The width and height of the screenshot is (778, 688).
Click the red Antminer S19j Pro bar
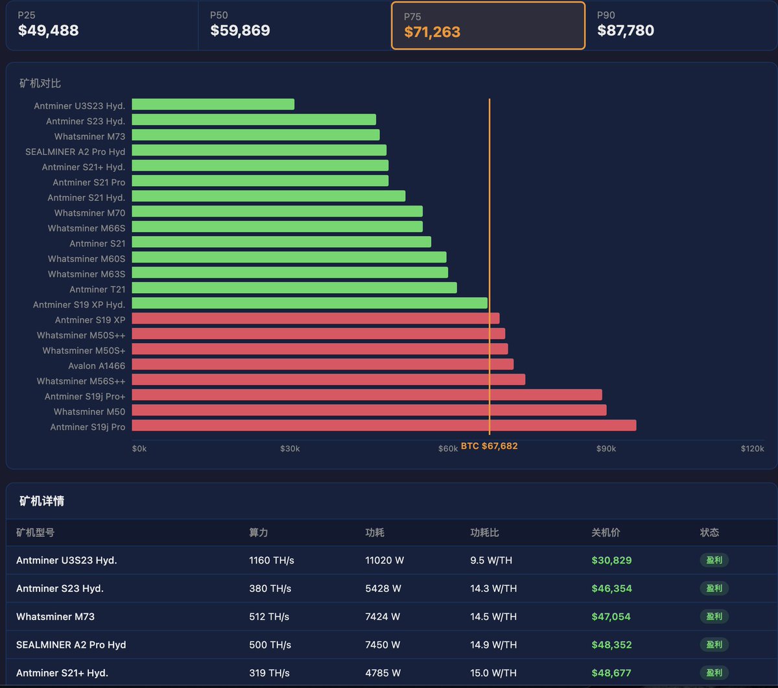click(x=384, y=425)
